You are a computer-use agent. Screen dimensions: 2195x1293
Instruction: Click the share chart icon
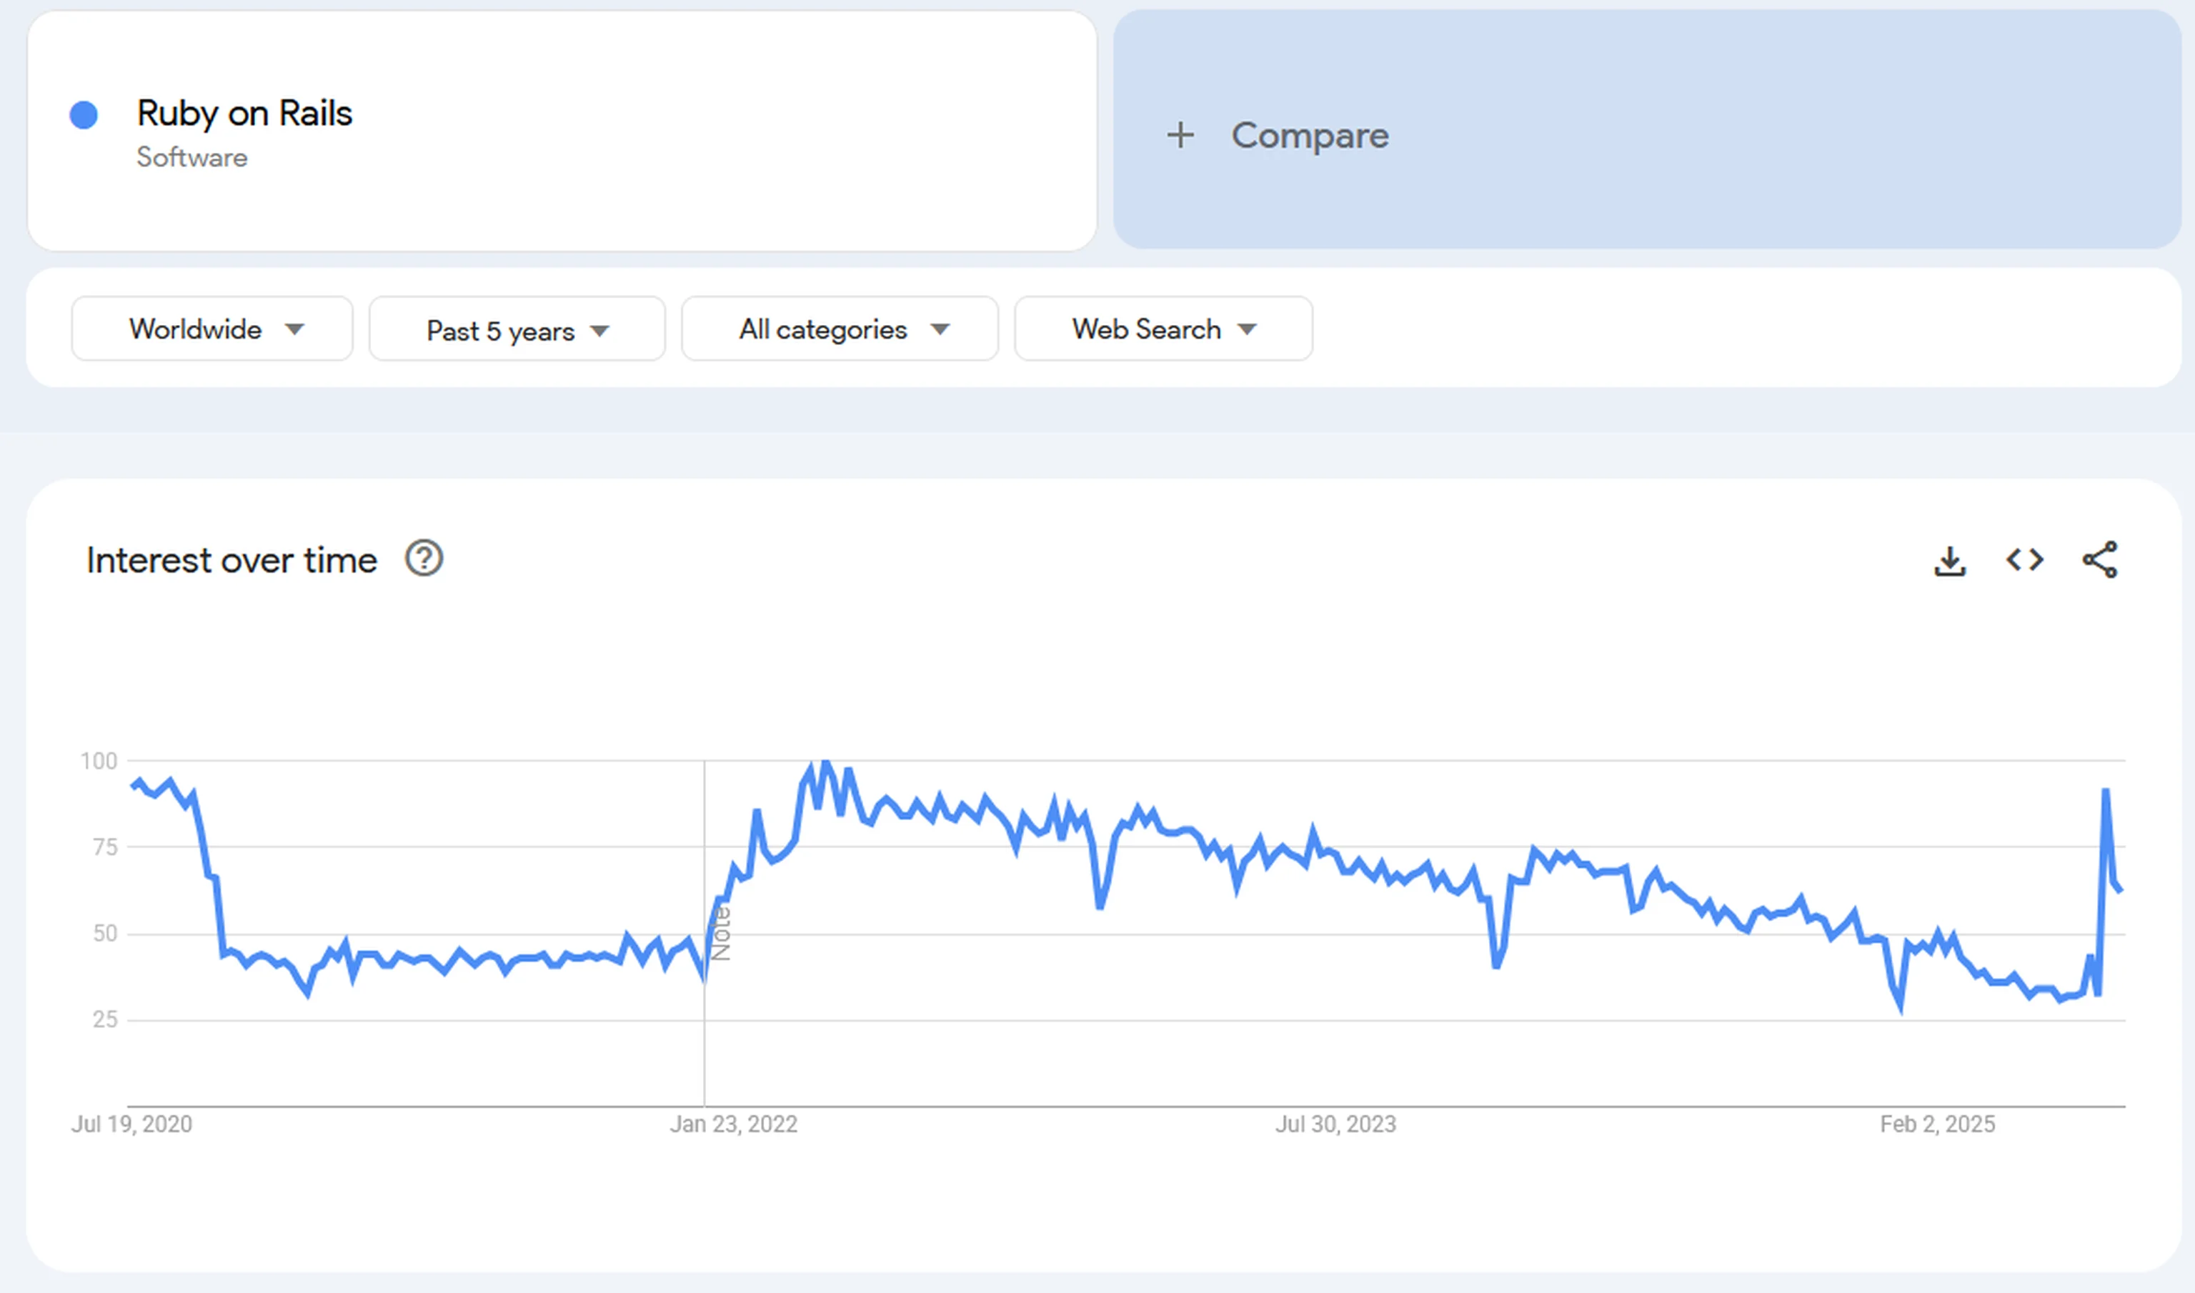click(2099, 559)
